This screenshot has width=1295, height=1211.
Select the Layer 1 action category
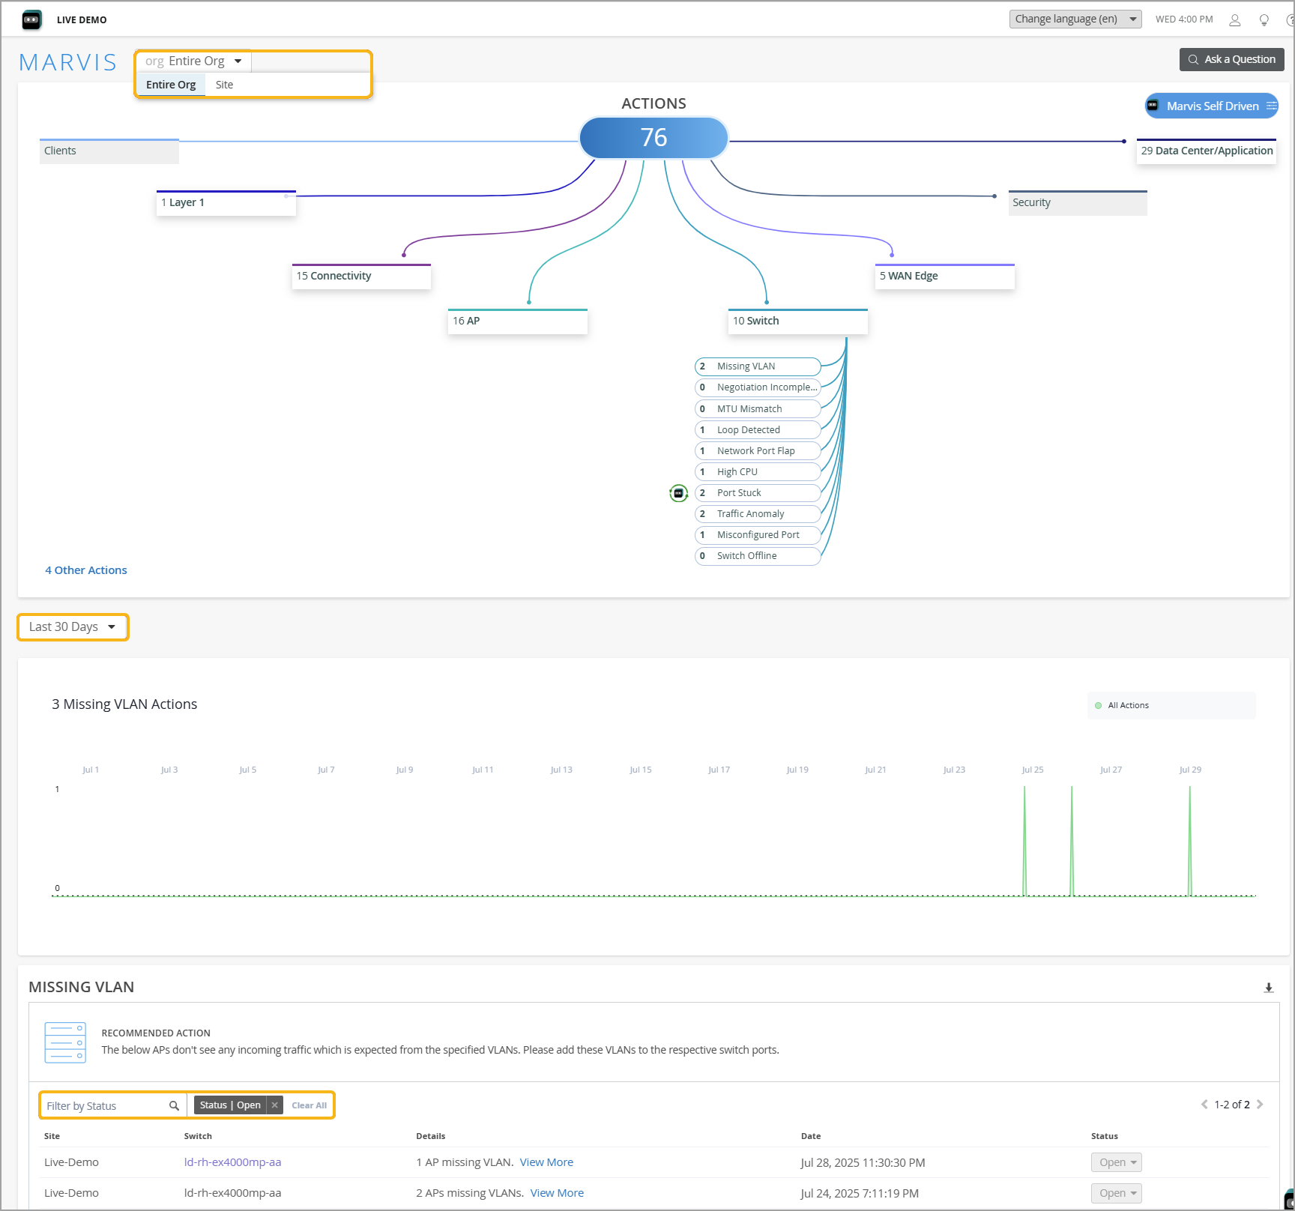(x=226, y=202)
